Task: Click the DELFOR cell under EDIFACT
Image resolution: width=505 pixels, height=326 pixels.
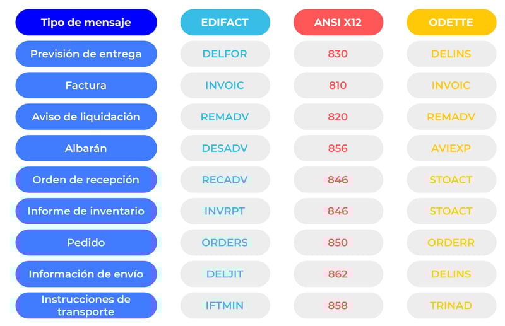Action: click(225, 54)
